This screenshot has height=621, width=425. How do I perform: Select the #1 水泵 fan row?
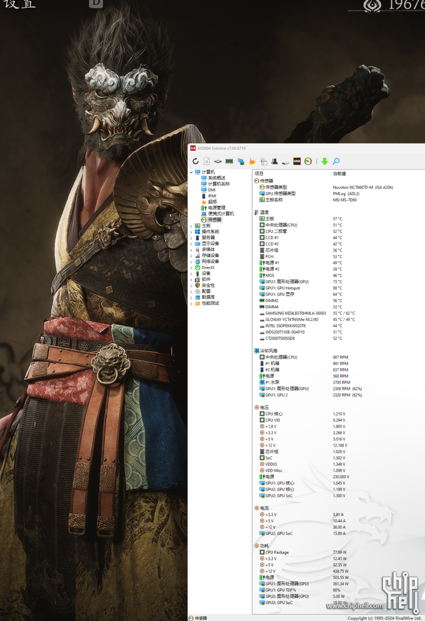click(x=272, y=383)
